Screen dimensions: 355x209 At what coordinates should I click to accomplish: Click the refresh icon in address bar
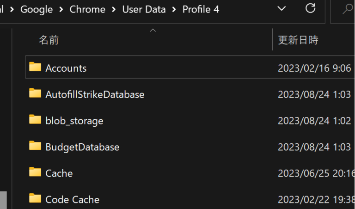coord(311,9)
